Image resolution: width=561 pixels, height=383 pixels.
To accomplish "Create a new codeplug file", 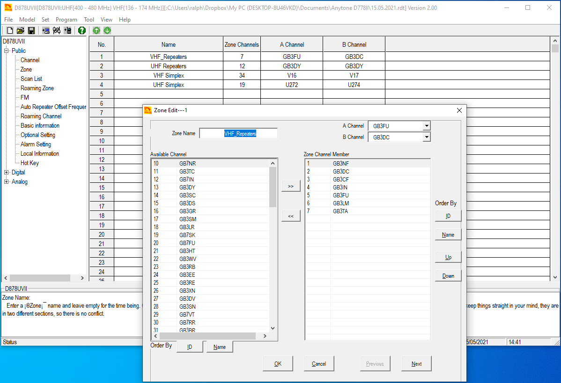I will coord(10,30).
